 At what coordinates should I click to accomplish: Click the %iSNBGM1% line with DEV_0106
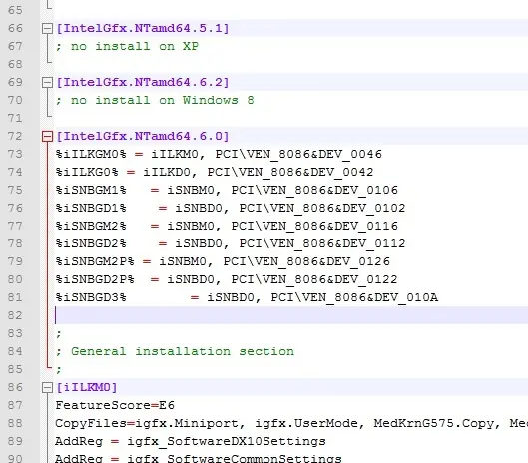click(x=227, y=190)
